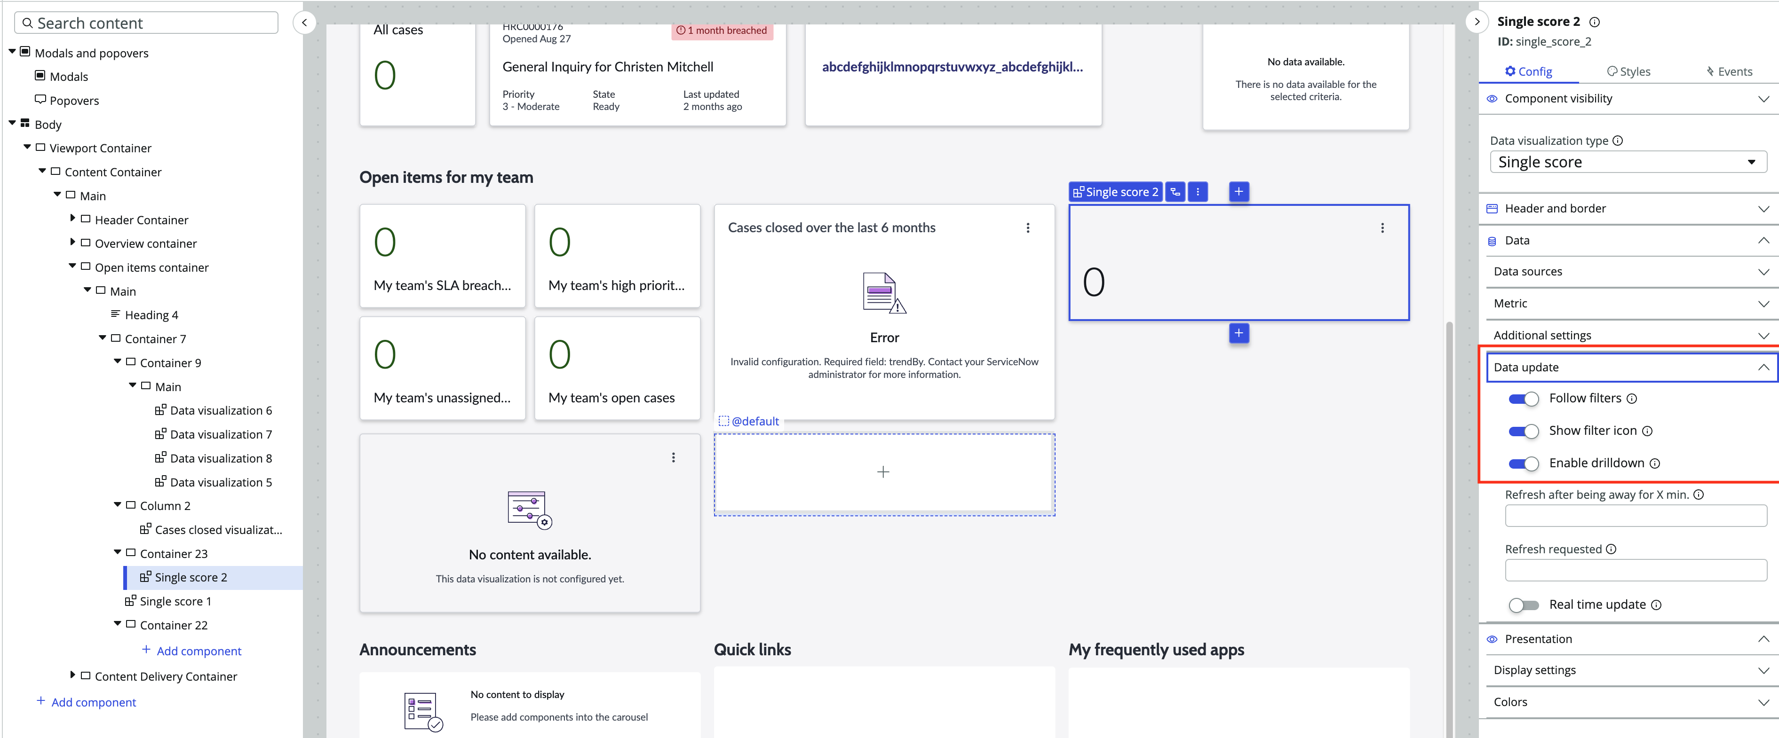Click the @default slot label
The height and width of the screenshot is (738, 1779).
[748, 421]
